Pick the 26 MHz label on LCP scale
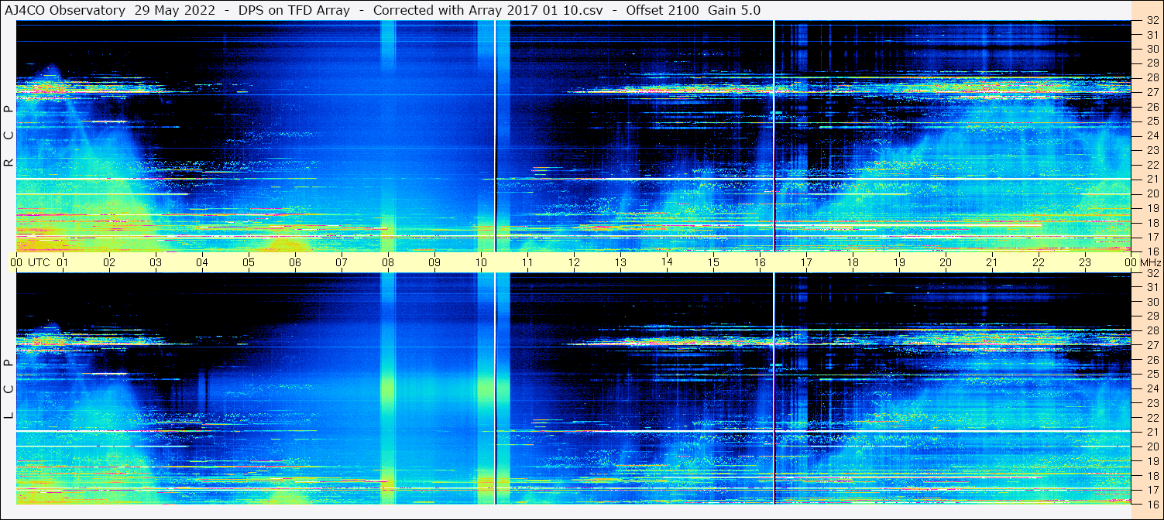 point(1152,360)
